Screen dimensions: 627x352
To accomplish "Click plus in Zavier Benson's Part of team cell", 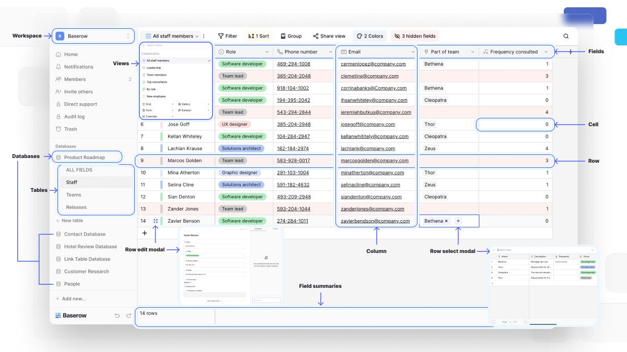I will [x=458, y=221].
